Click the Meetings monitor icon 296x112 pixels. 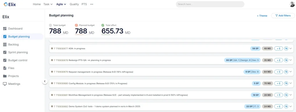click(x=5, y=84)
